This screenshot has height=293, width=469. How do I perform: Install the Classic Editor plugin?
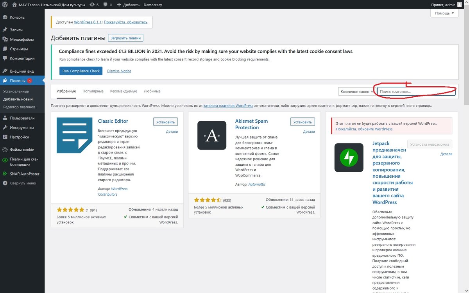165,122
